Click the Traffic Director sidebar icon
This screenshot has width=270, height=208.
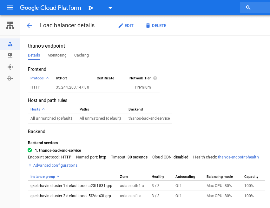pyautogui.click(x=10, y=67)
